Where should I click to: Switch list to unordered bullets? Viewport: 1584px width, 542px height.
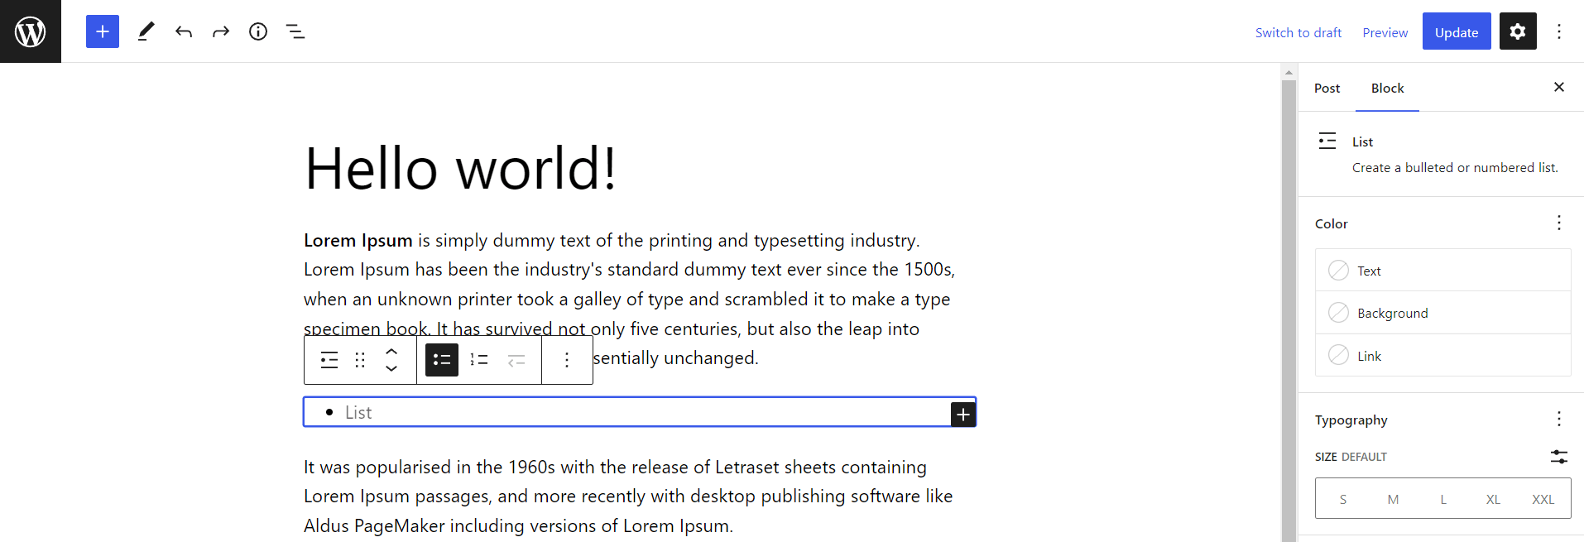tap(442, 360)
